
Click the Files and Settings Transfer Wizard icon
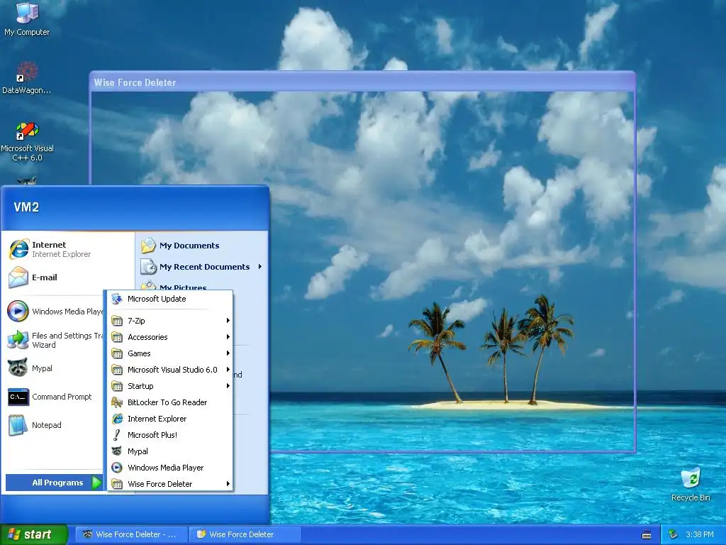(x=18, y=340)
